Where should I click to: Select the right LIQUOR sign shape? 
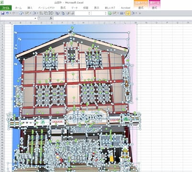coord(114,120)
